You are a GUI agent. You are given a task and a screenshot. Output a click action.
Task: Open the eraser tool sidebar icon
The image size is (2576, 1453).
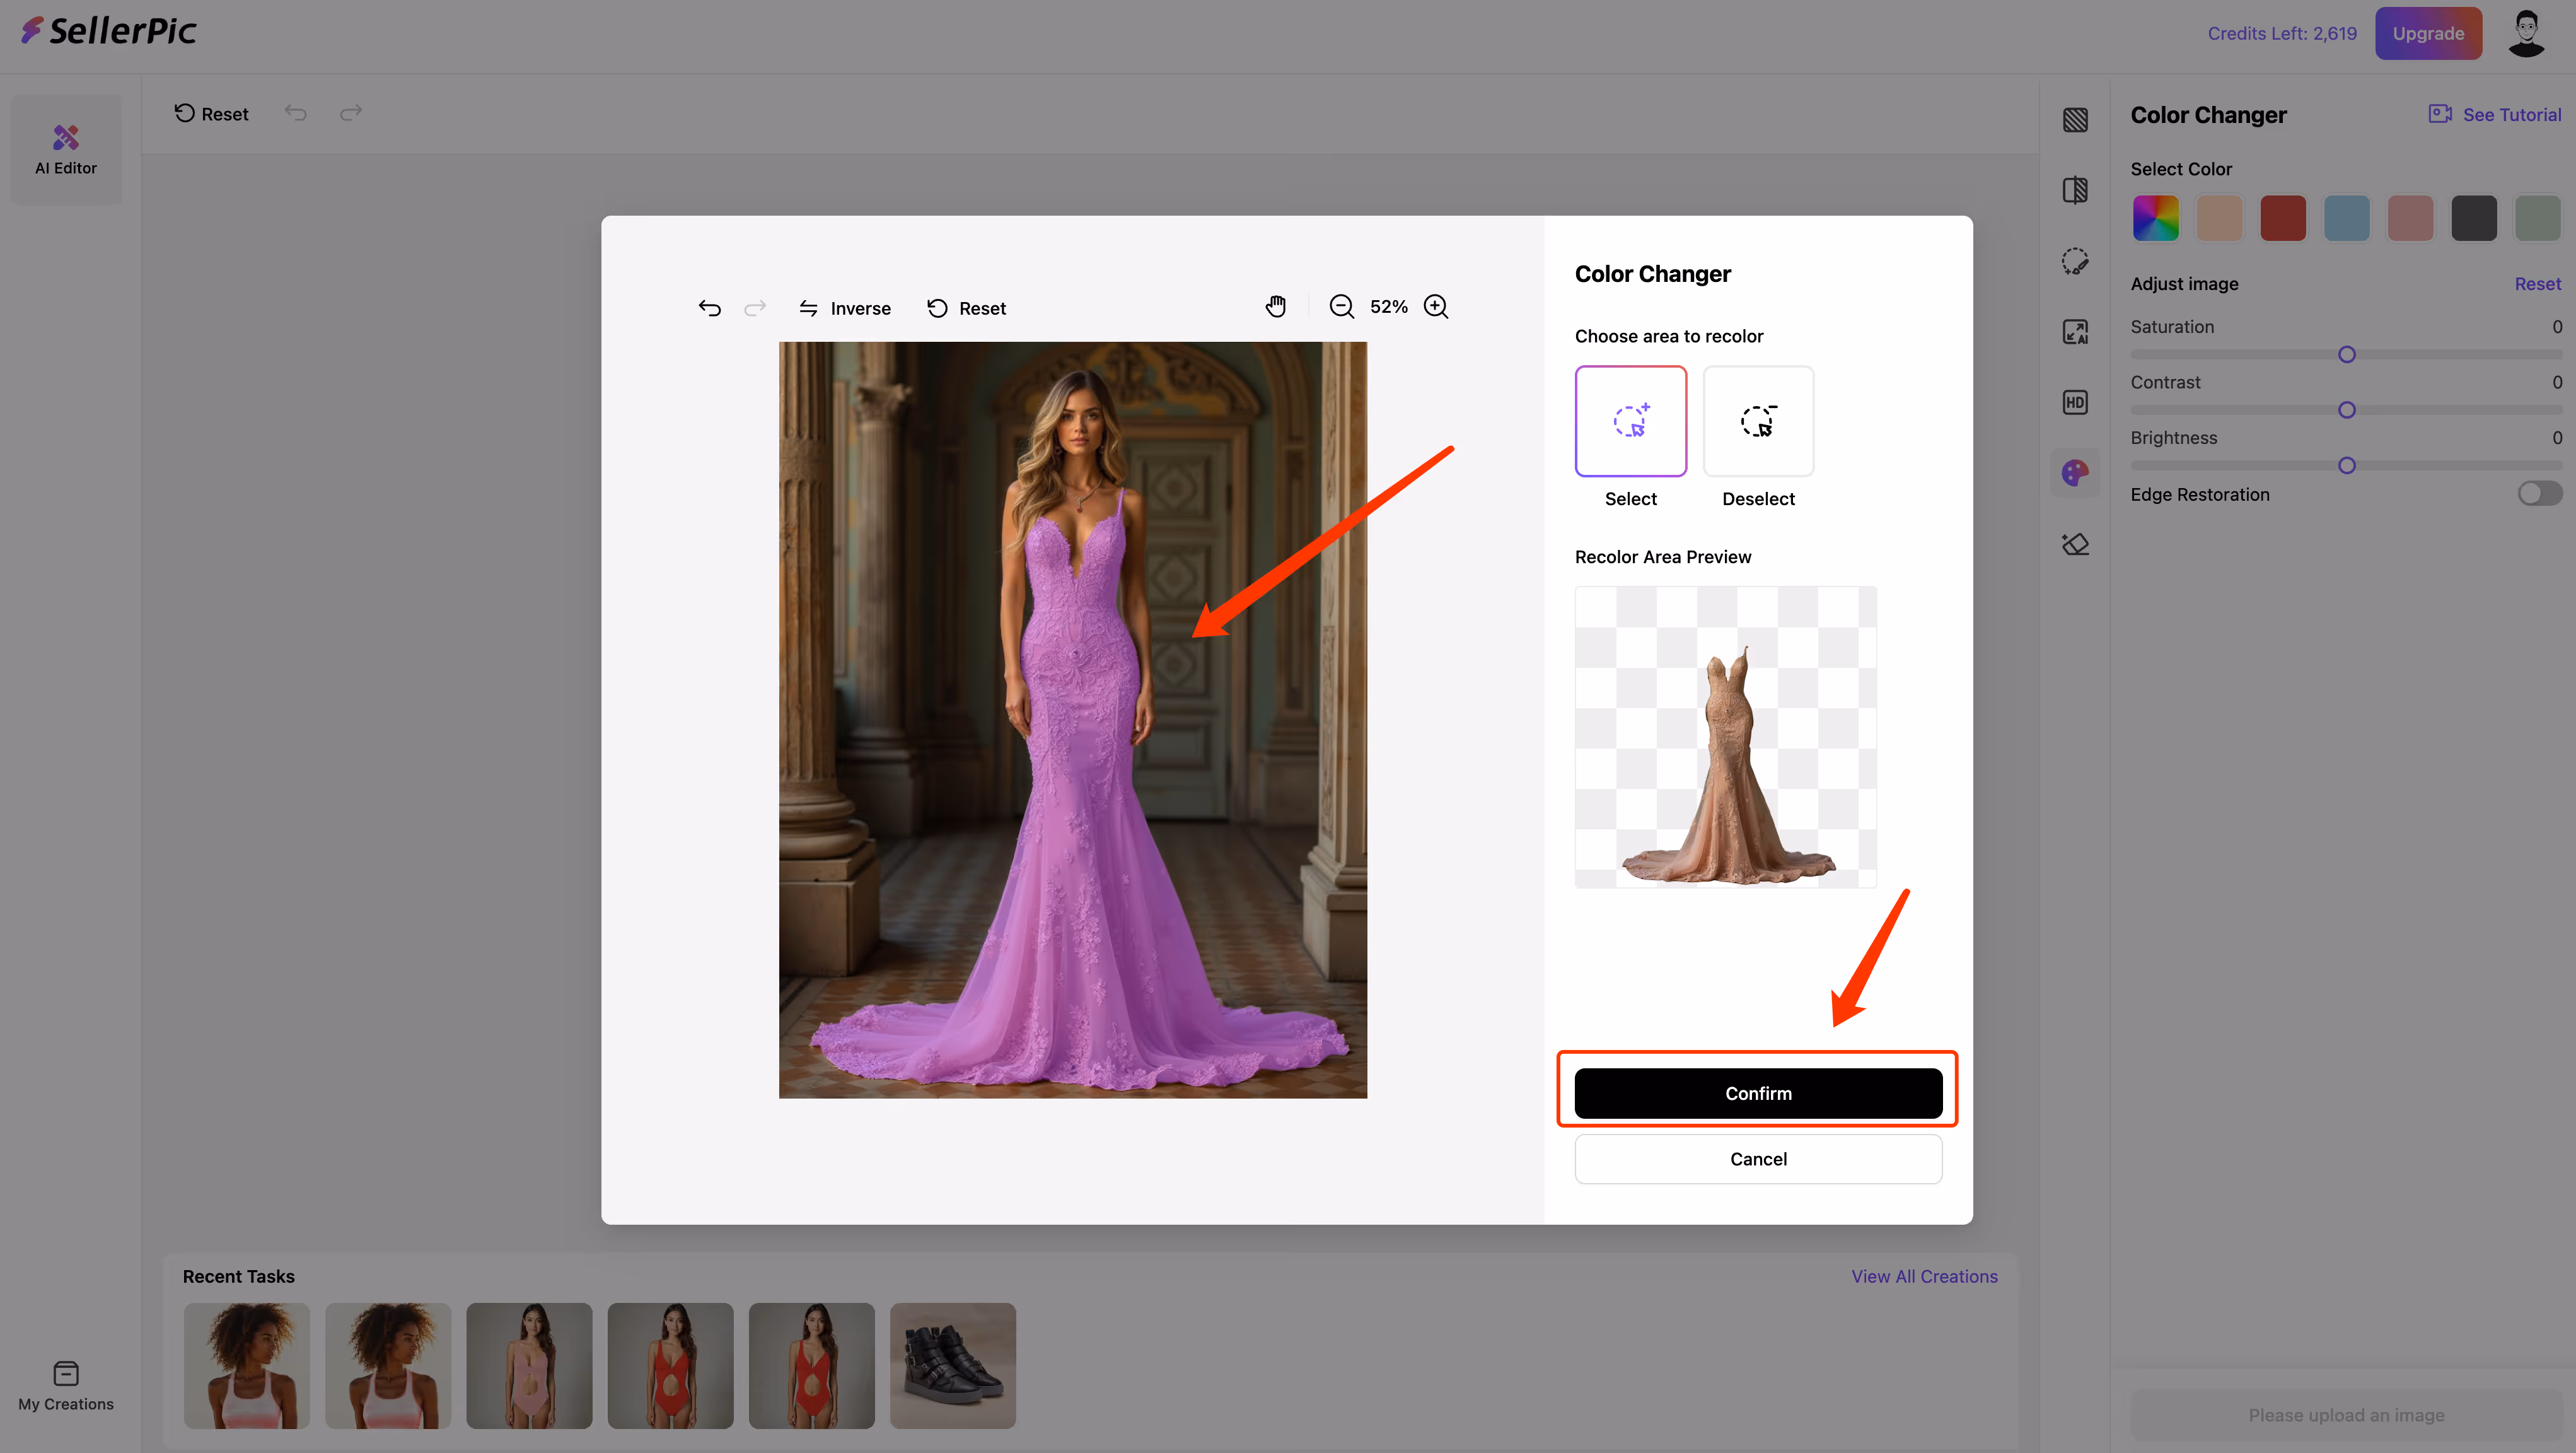[x=2075, y=544]
